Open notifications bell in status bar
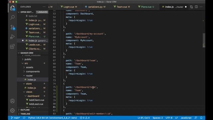This screenshot has width=213, height=120. 201,118
